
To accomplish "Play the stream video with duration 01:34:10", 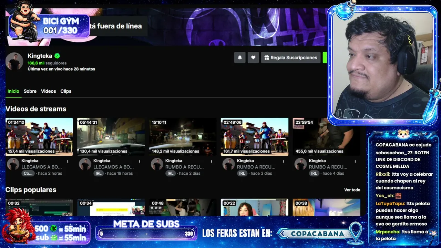I will coord(39,137).
